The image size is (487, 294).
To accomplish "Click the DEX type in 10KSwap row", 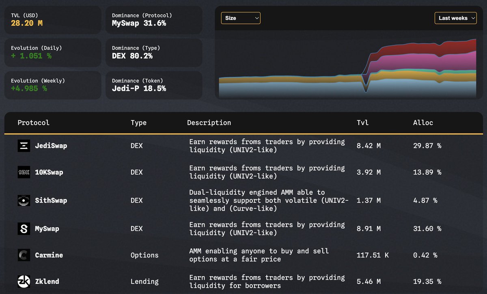I will (137, 172).
